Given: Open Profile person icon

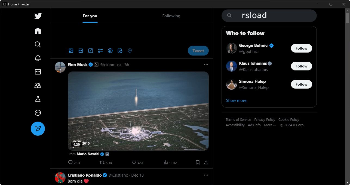Looking at the screenshot, I should (38, 99).
